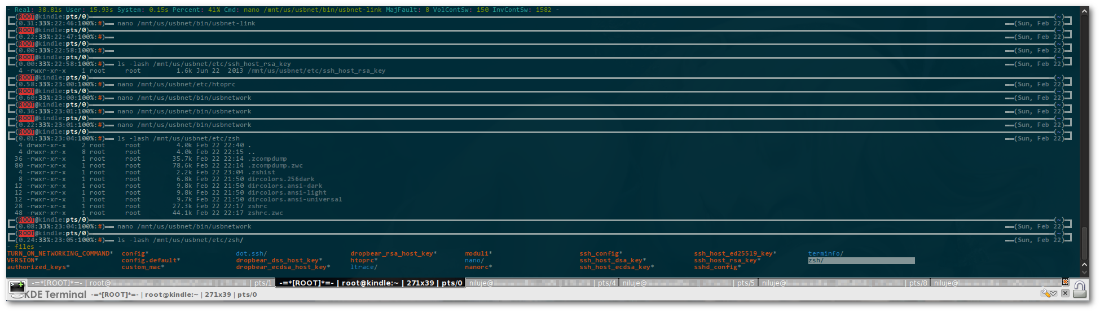
Task: Click the 'nano /mnt/us/usbnet/etc/htoprc' command line
Action: [x=177, y=85]
